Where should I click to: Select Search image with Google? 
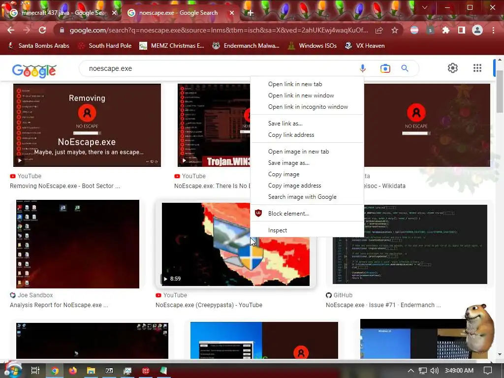[x=307, y=197]
